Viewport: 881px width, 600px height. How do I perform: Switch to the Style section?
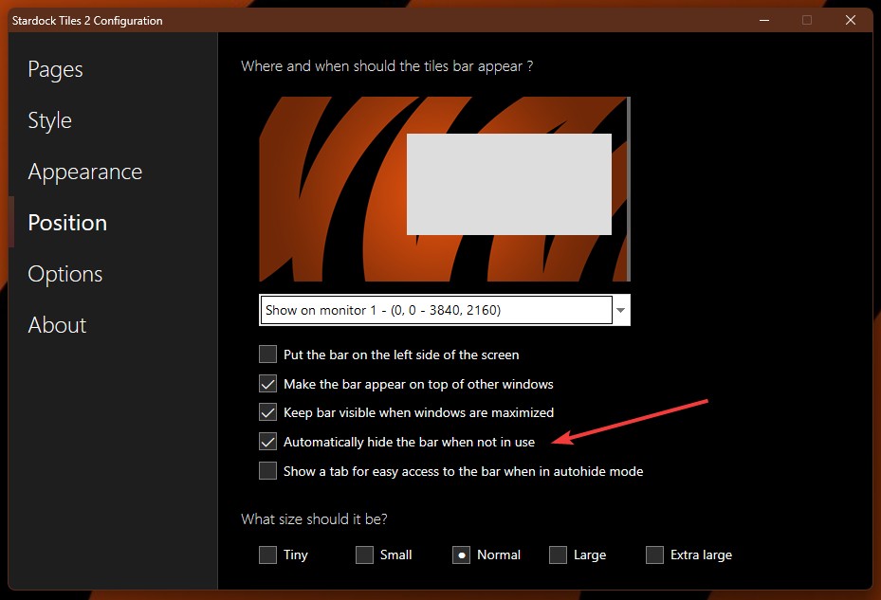(x=50, y=120)
